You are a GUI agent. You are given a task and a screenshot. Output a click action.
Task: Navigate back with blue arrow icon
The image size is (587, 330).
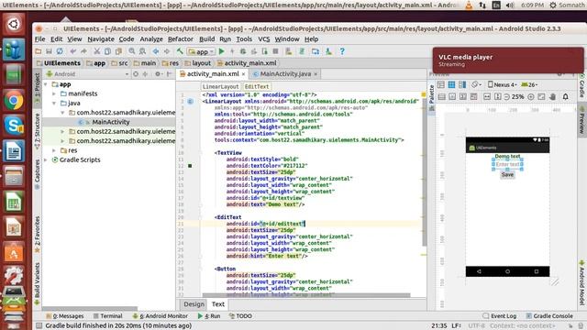[156, 51]
